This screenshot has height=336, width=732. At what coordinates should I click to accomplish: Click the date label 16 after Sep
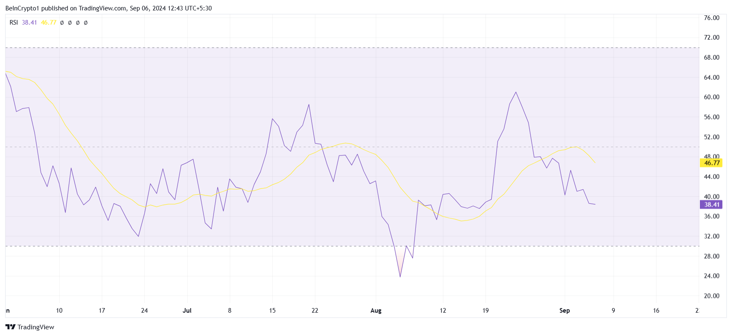coord(656,310)
